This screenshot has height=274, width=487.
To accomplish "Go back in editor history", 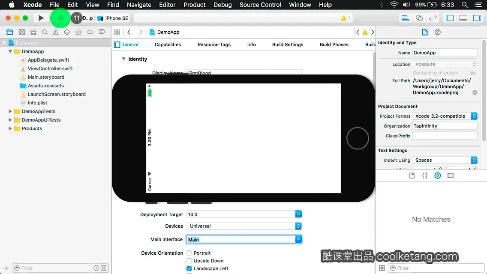I will pos(129,32).
